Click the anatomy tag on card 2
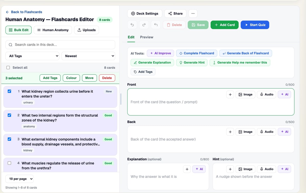 click(x=29, y=126)
